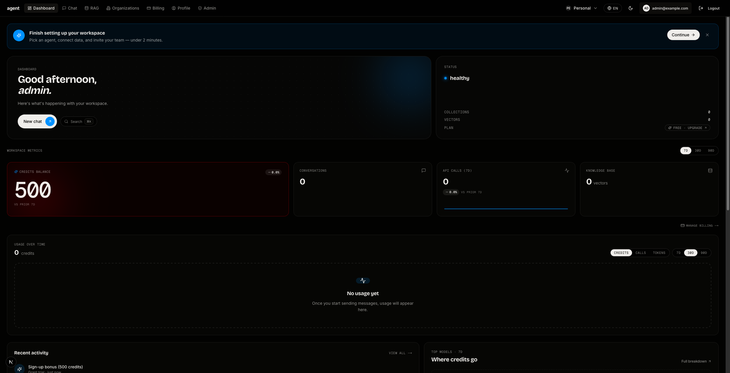Click the agent logo in the navbar
Screen dimensions: 730x373
[x=13, y=8]
